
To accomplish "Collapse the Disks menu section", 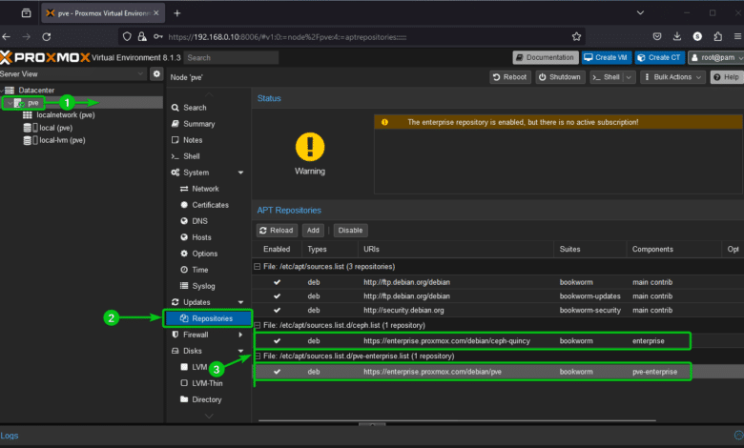I will (240, 351).
